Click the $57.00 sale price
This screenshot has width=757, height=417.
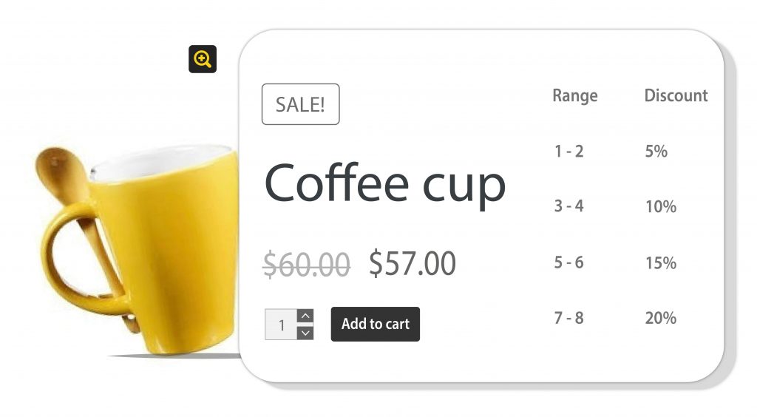coord(413,263)
